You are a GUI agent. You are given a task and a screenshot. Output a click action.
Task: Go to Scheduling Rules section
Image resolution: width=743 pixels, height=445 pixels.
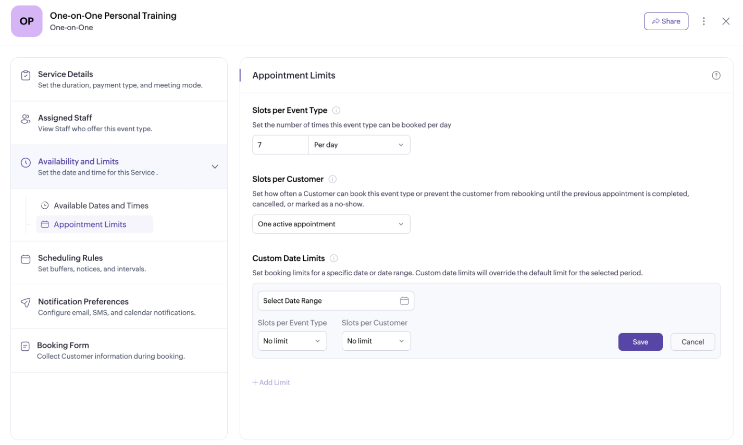click(x=119, y=263)
